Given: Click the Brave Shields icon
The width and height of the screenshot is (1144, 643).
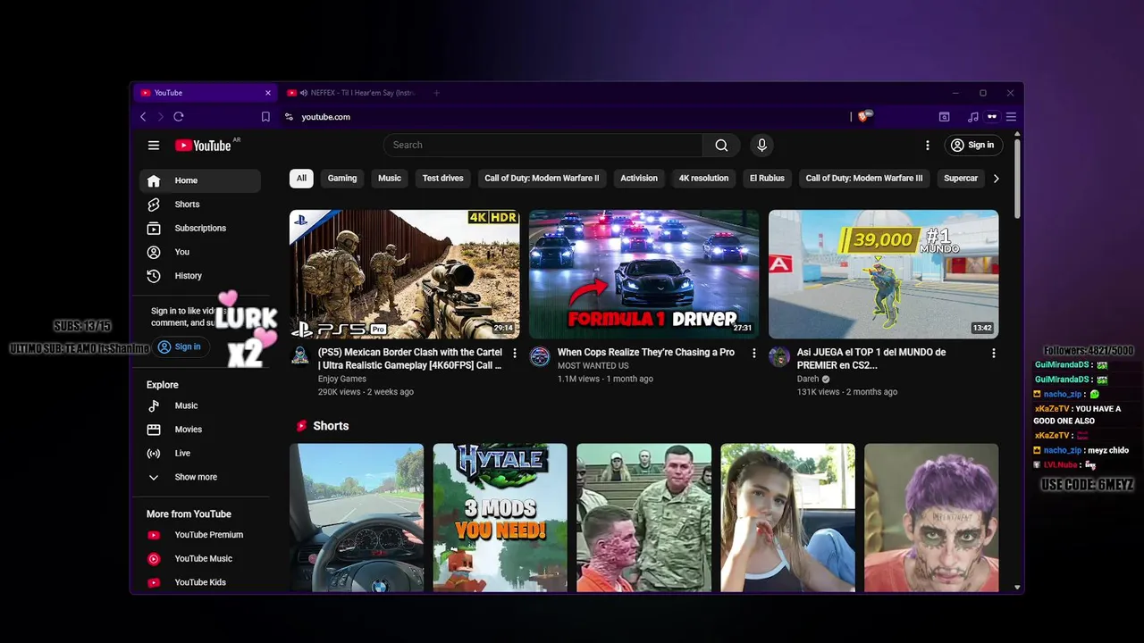Looking at the screenshot, I should point(863,116).
